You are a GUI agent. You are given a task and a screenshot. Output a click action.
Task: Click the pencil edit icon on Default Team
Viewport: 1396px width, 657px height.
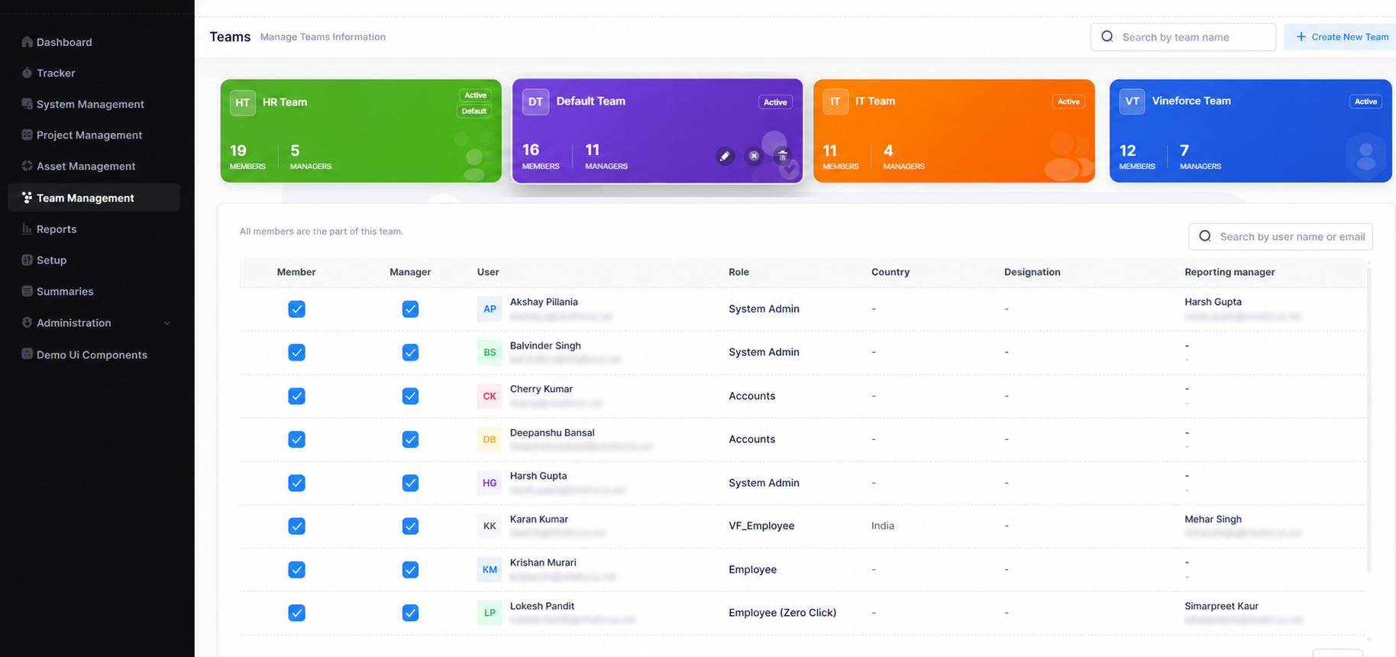pos(725,156)
